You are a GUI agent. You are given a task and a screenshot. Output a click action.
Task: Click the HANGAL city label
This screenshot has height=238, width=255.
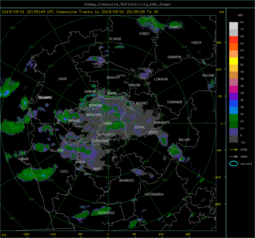80,162
